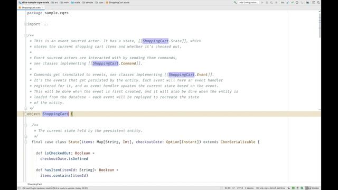
Task: Click the package sample.cqrs line
Action: coord(48,13)
